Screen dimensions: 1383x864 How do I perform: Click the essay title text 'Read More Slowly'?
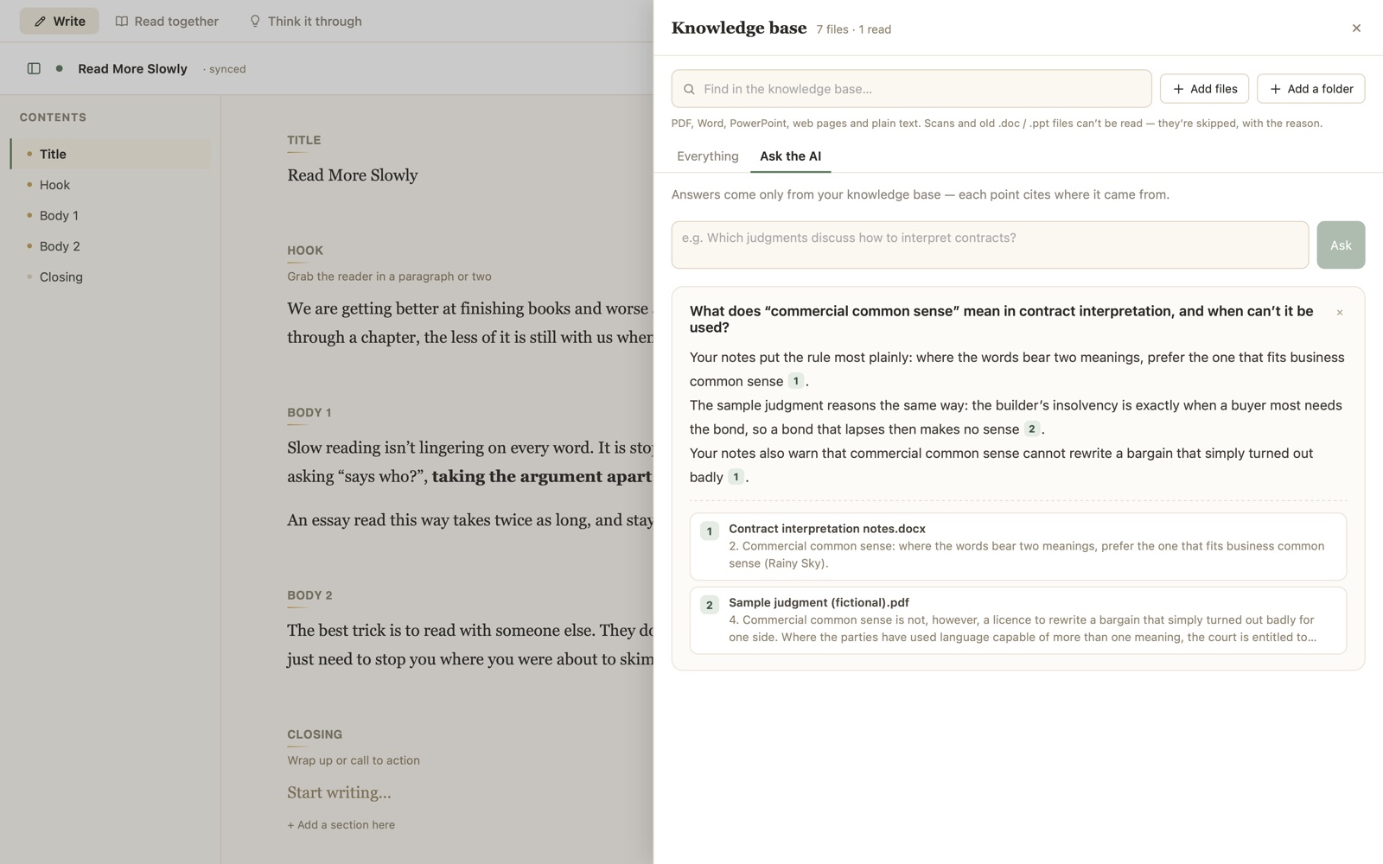pyautogui.click(x=353, y=175)
